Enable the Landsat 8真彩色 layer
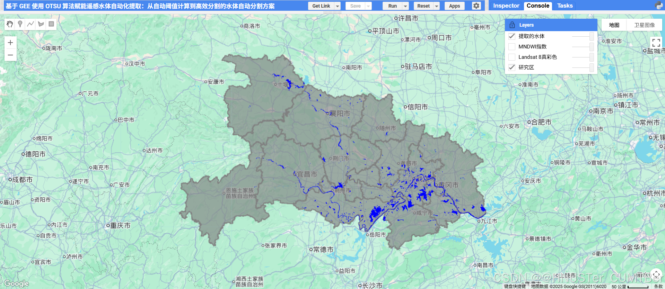 click(512, 57)
